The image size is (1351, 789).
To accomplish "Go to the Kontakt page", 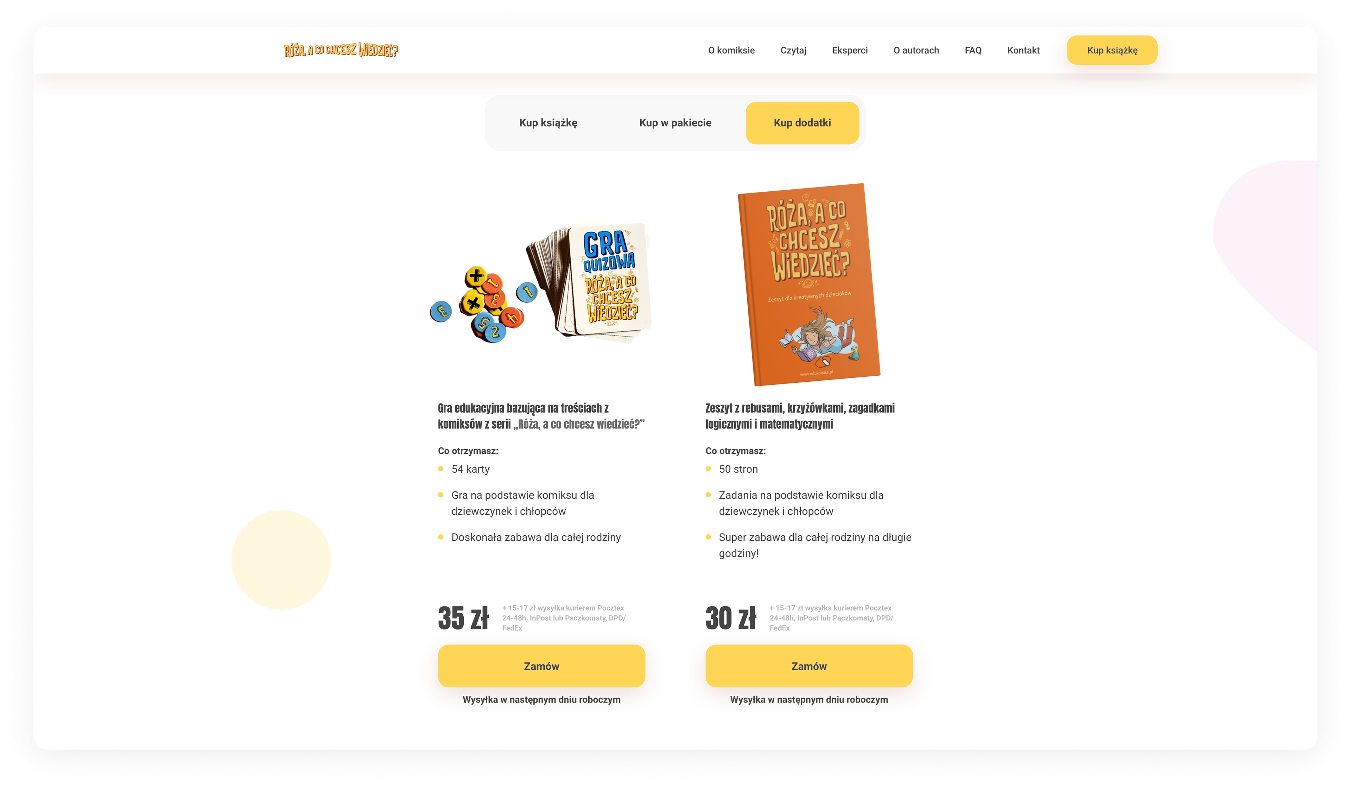I will [1023, 50].
